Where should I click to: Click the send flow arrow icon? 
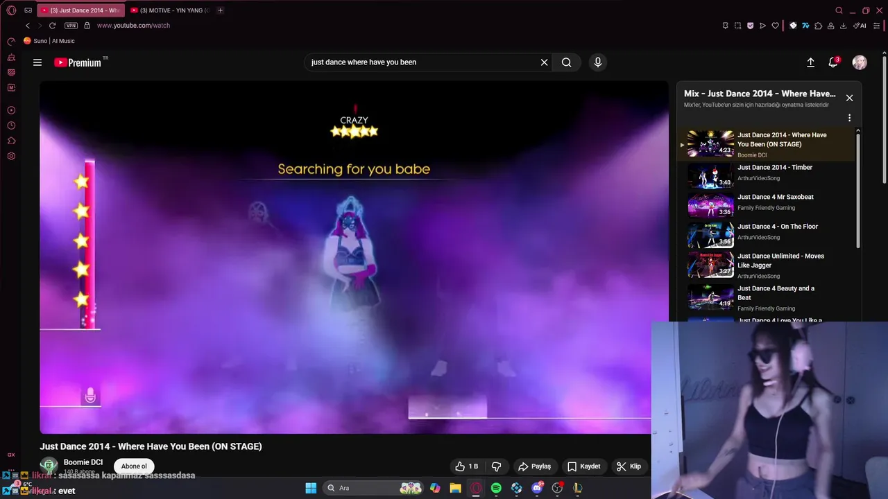click(x=762, y=26)
